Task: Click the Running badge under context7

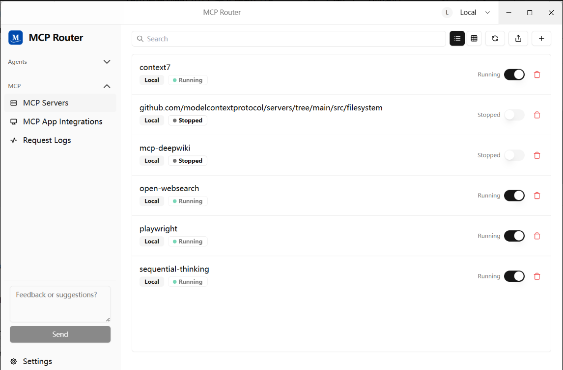Action: [x=188, y=80]
